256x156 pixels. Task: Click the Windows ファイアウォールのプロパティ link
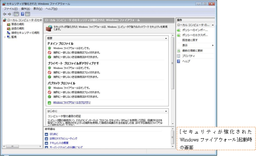tap(72, 103)
